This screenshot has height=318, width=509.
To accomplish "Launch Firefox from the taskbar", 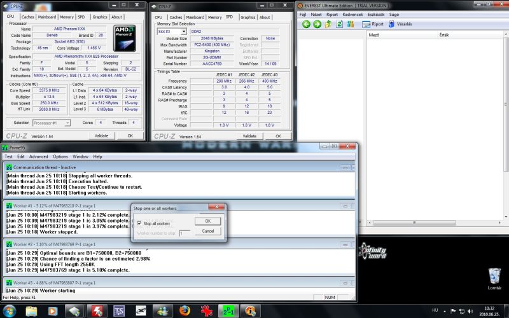I will [x=185, y=311].
